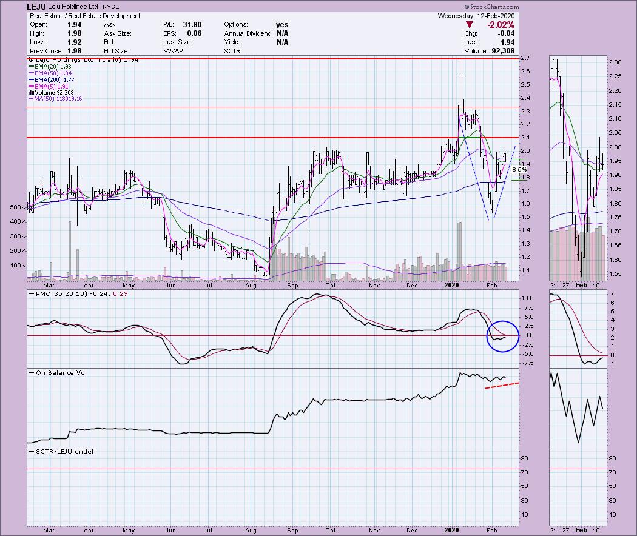637x536 pixels.
Task: Select the 100K volume axis label
Action: coord(18,266)
